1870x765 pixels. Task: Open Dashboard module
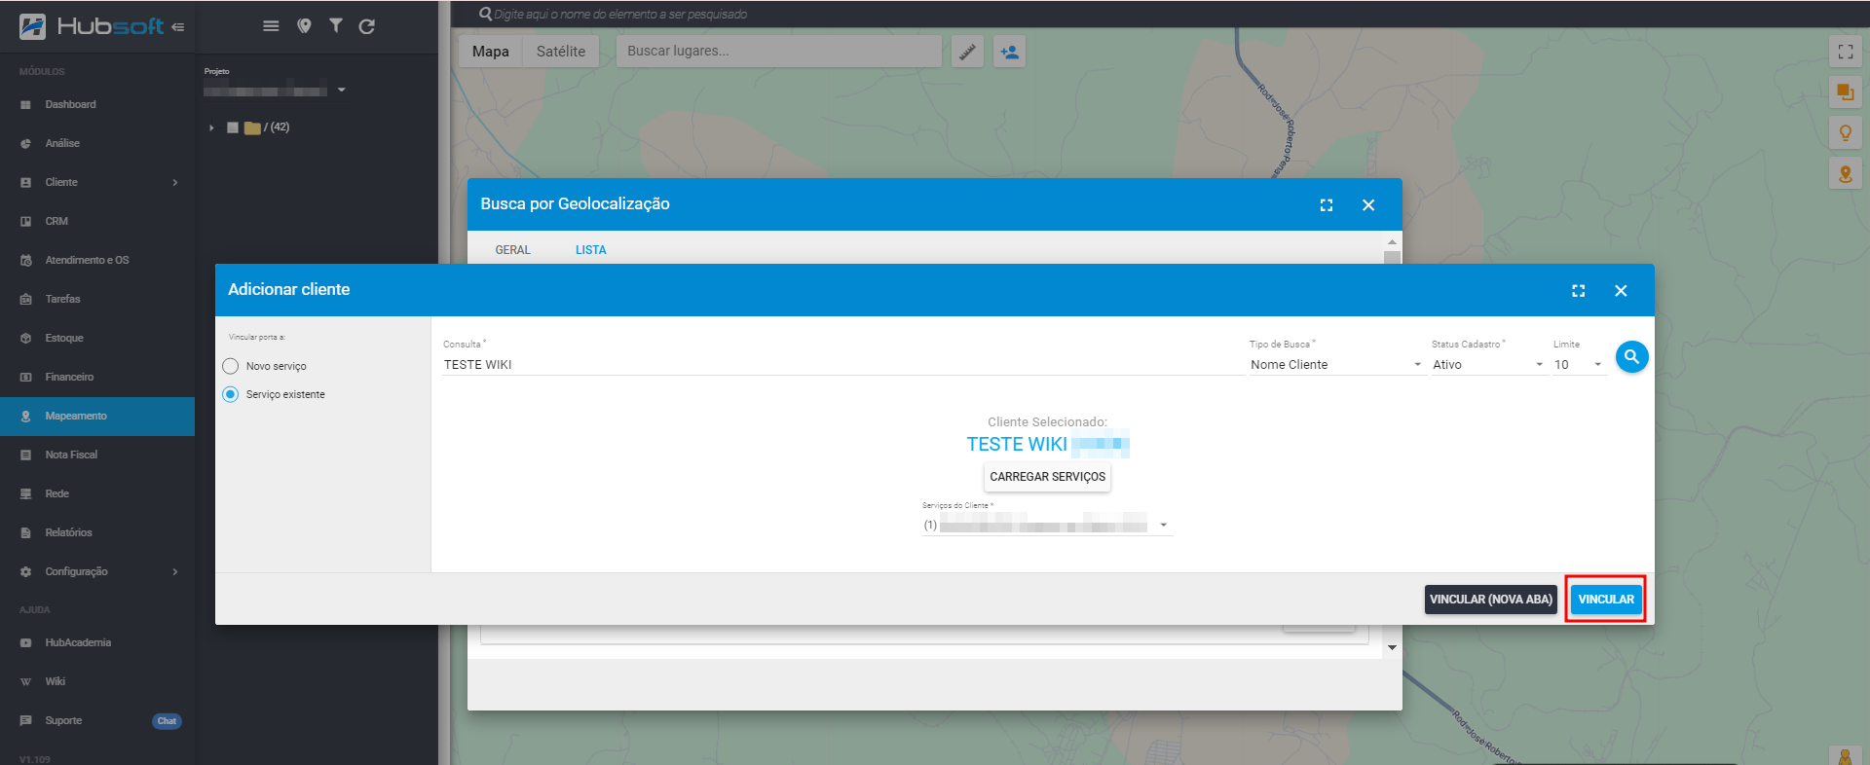tap(97, 104)
